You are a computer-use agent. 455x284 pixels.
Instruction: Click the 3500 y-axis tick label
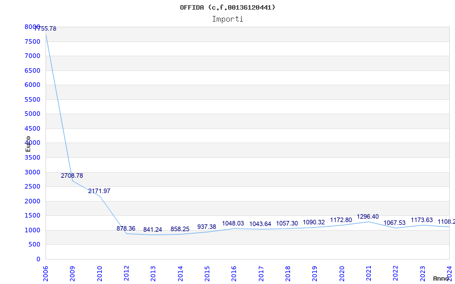pos(32,158)
